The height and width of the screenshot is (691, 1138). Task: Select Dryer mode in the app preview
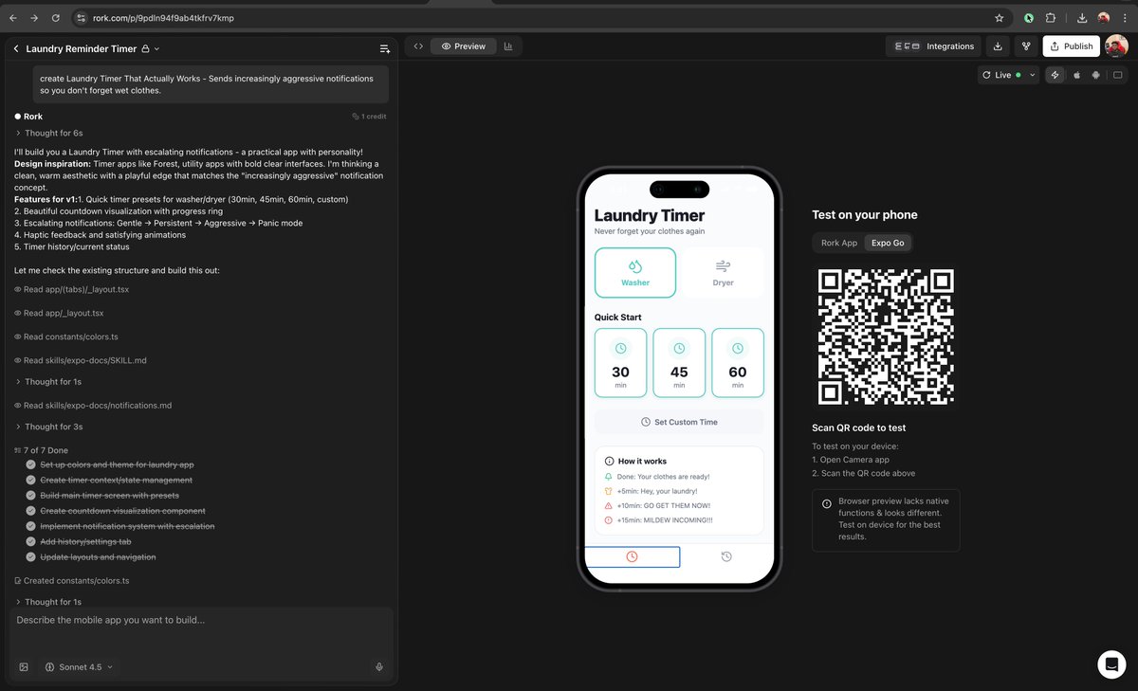pos(723,272)
